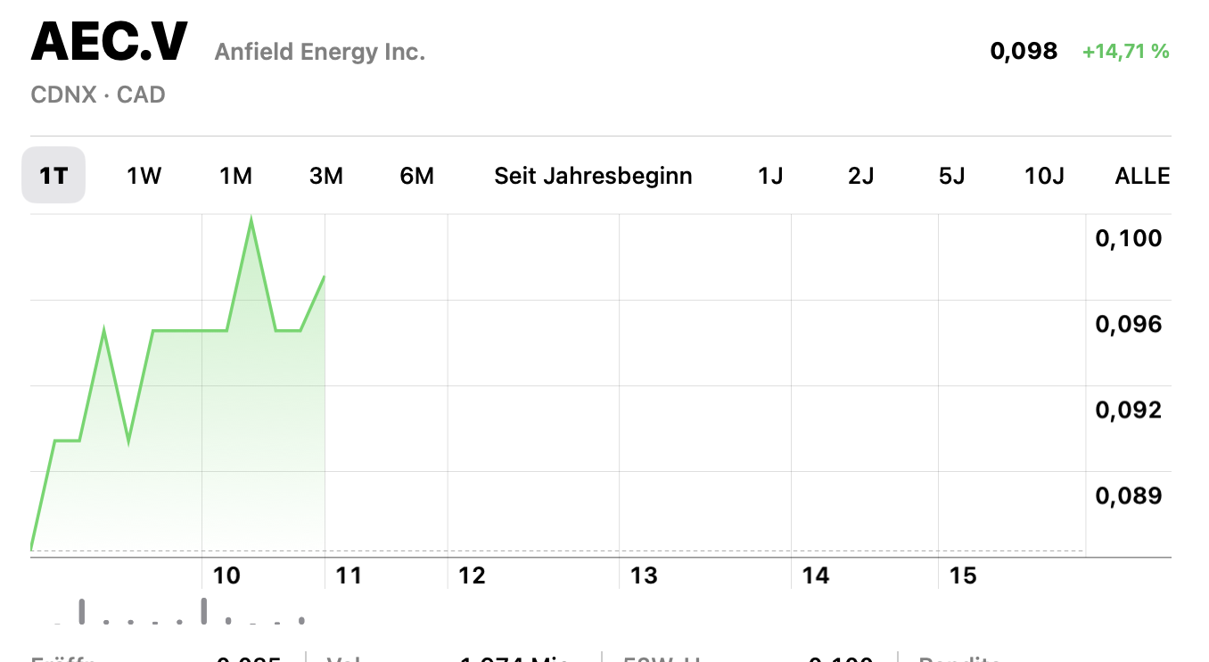Screen dimensions: 1209x662
Task: Click the 0,096 price axis label
Action: tap(1128, 324)
